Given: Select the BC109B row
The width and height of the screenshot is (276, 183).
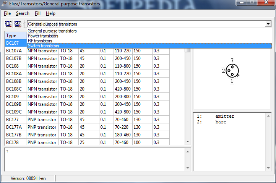Looking at the screenshot, I should (87, 104).
